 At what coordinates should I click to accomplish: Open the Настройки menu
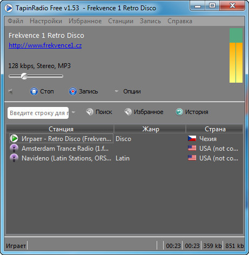[46, 21]
